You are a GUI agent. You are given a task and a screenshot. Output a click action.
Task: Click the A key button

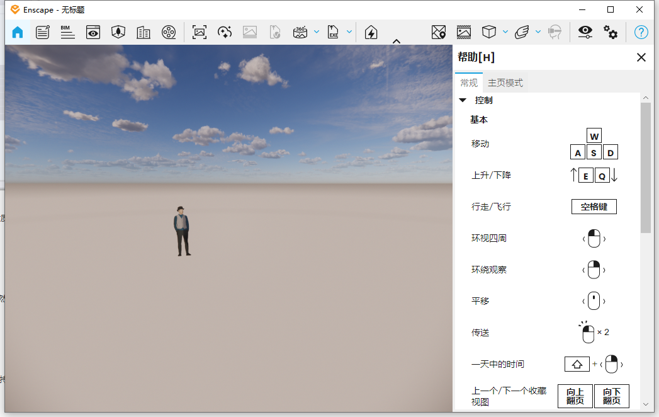(578, 152)
